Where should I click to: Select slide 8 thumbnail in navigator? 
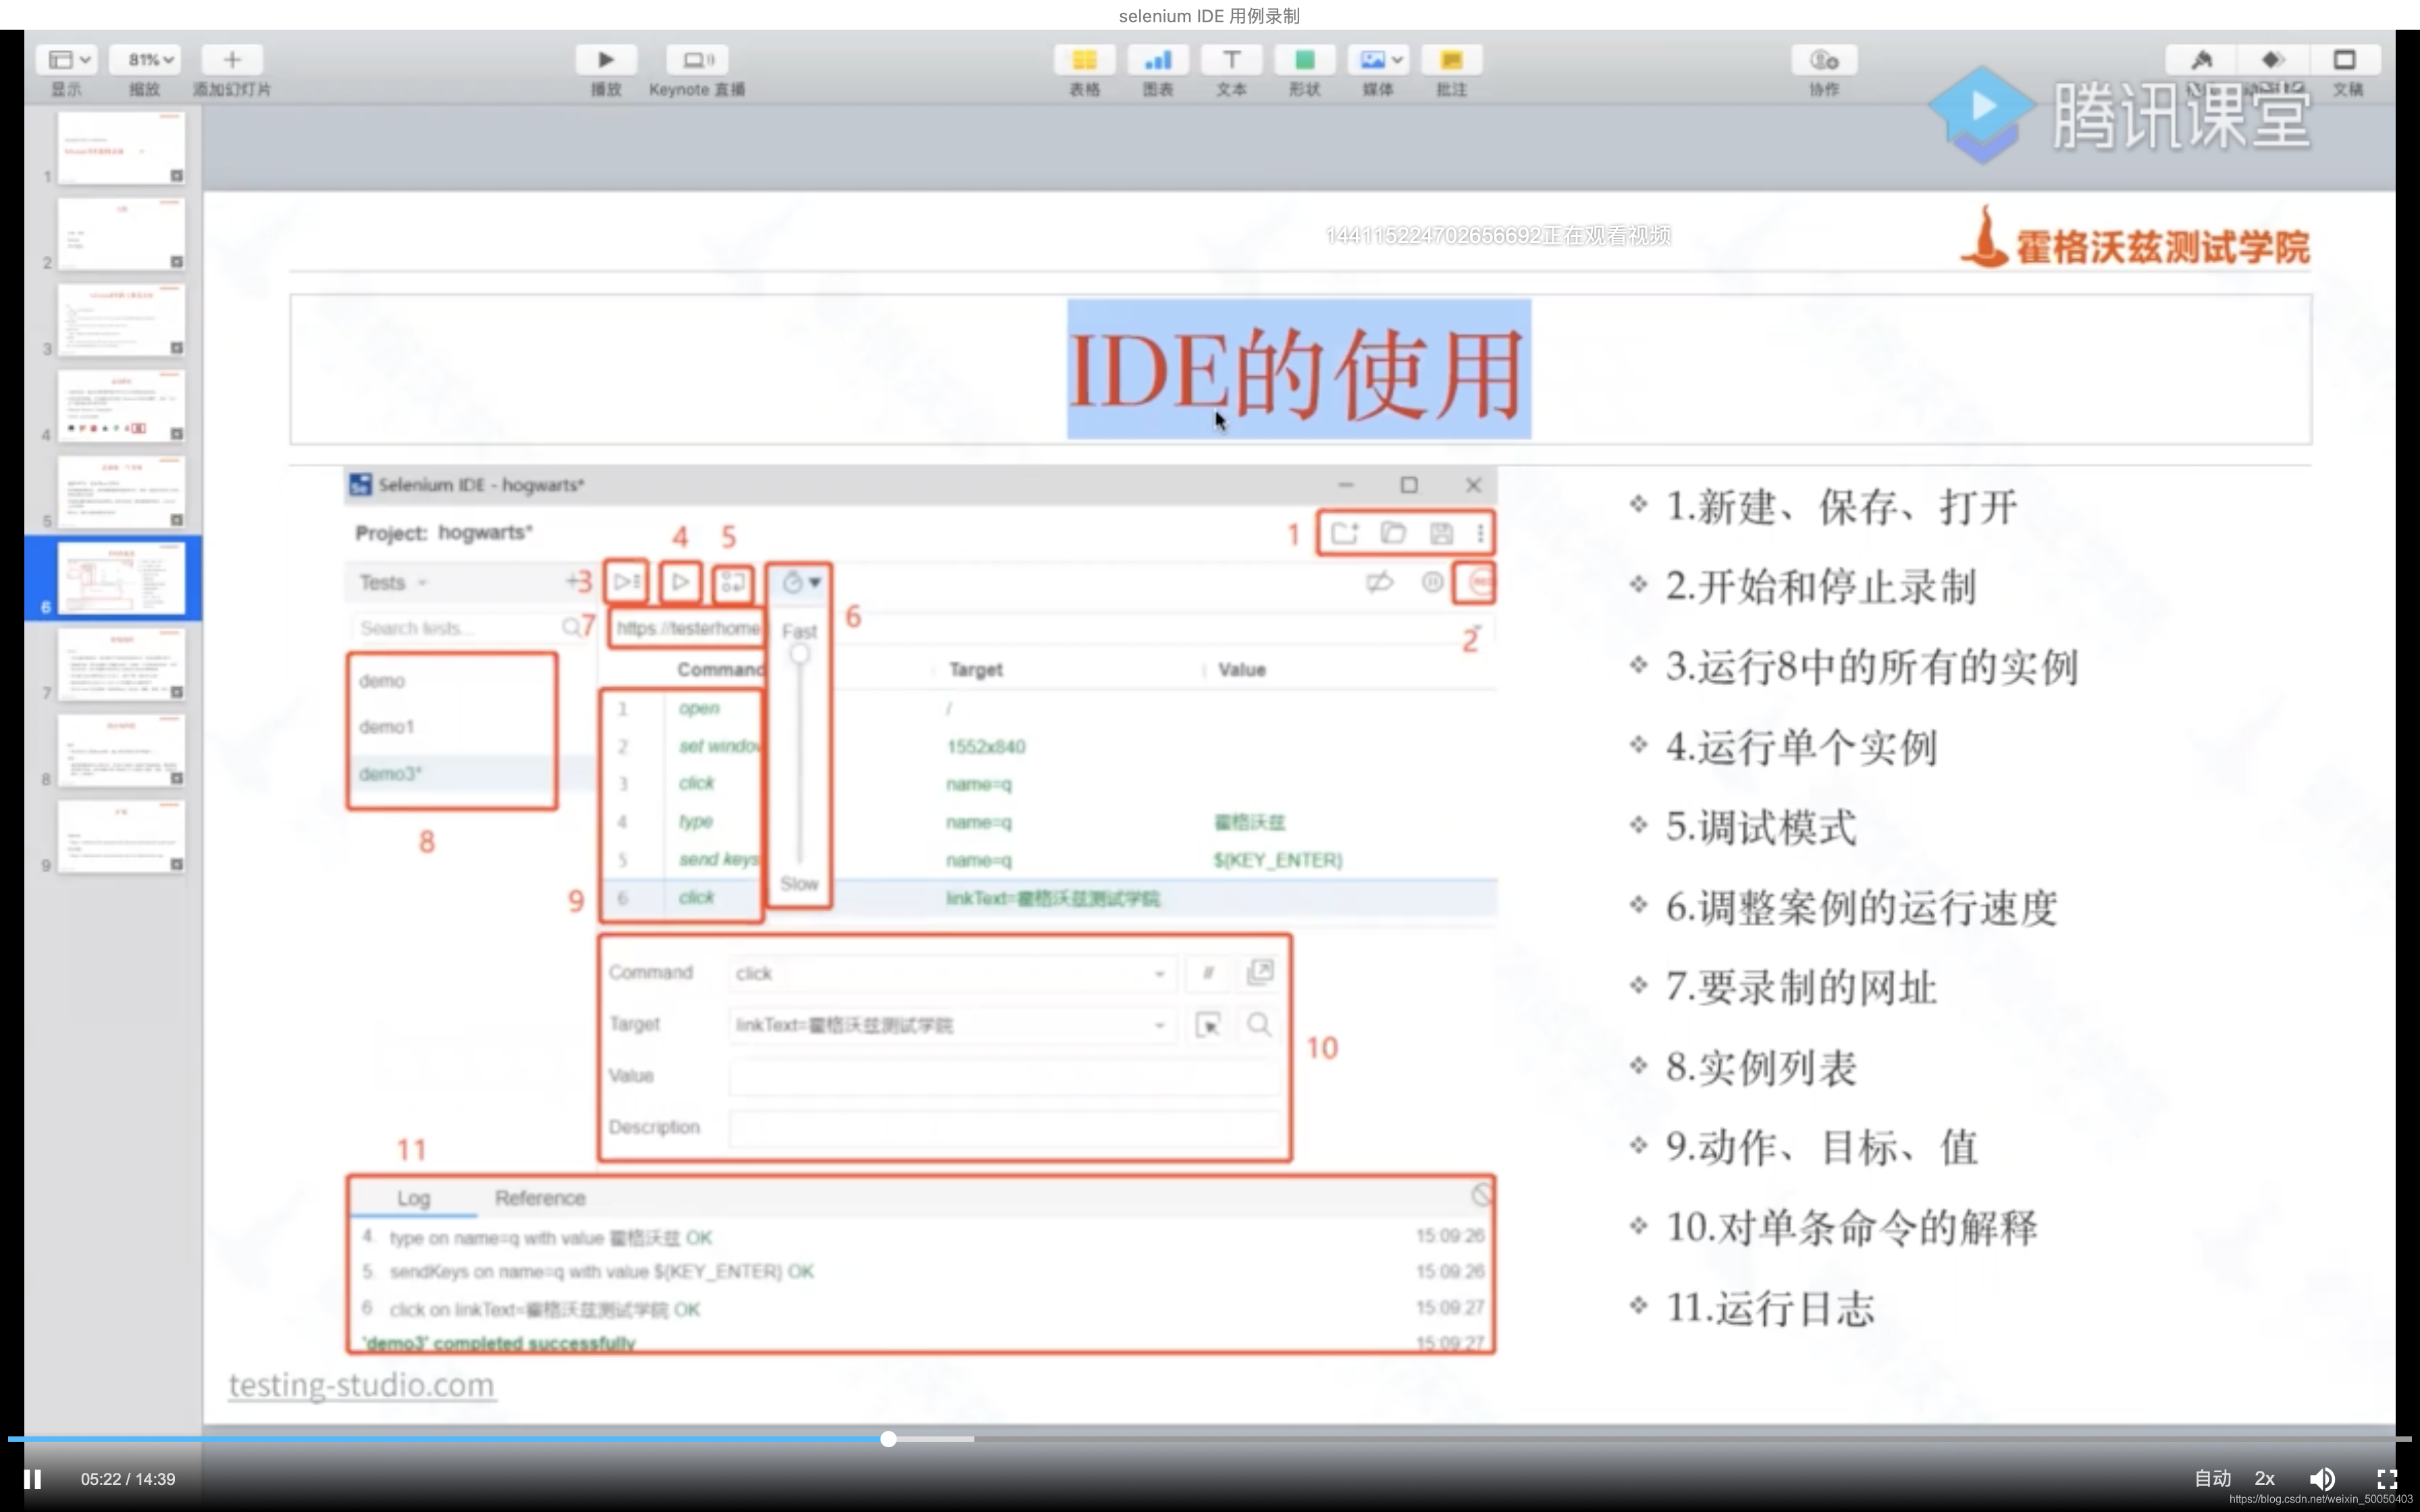click(x=121, y=750)
